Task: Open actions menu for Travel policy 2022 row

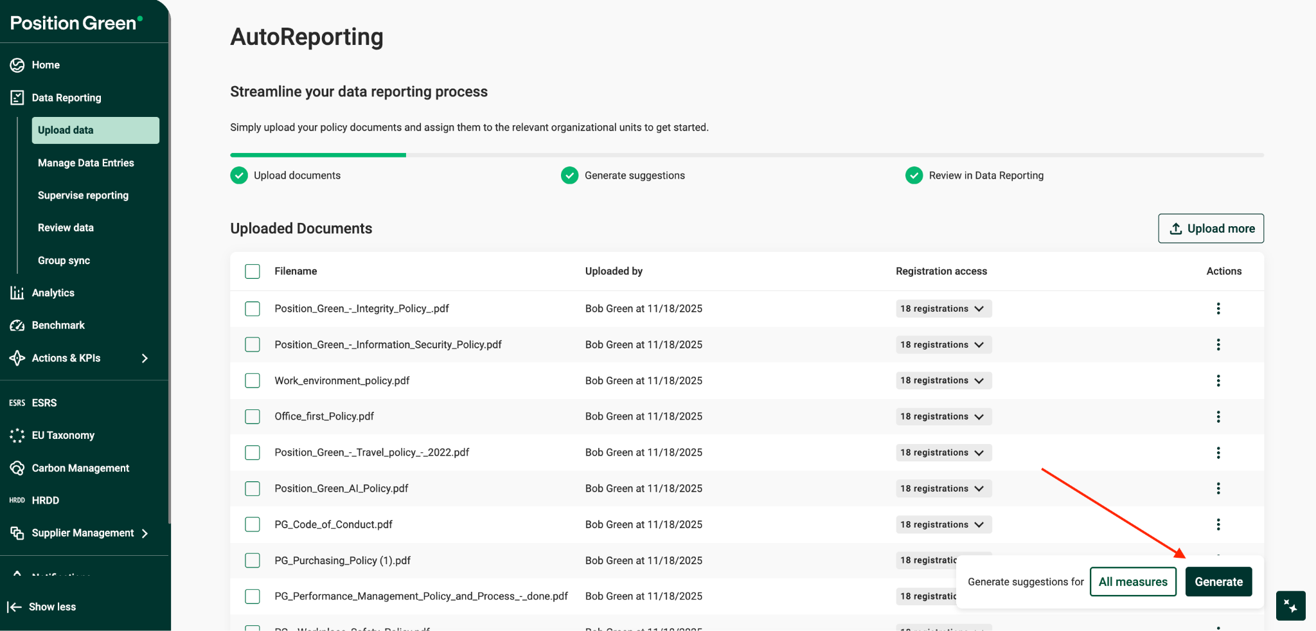Action: (x=1218, y=452)
